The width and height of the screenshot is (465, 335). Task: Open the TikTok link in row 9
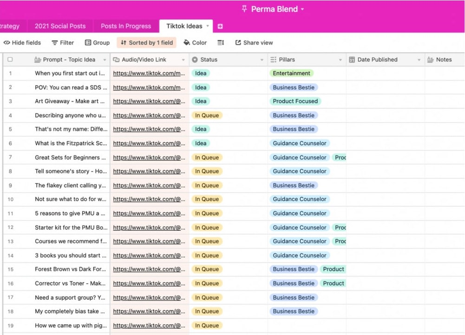(x=149, y=186)
